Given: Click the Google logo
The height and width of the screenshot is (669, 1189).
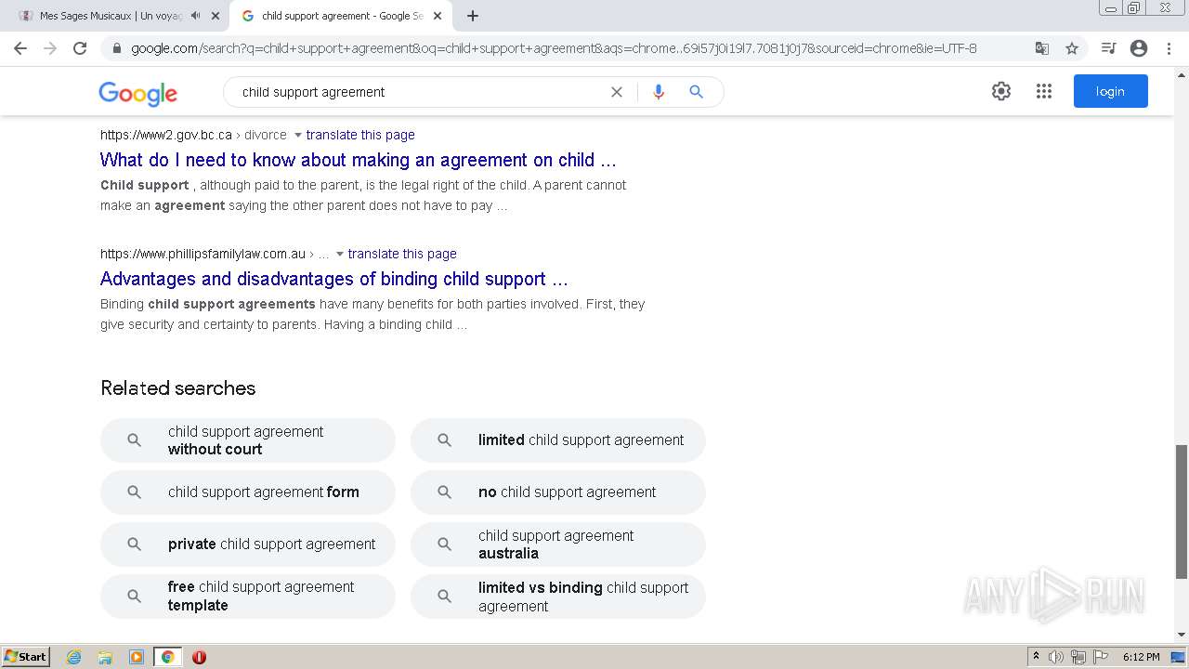Looking at the screenshot, I should click(137, 93).
